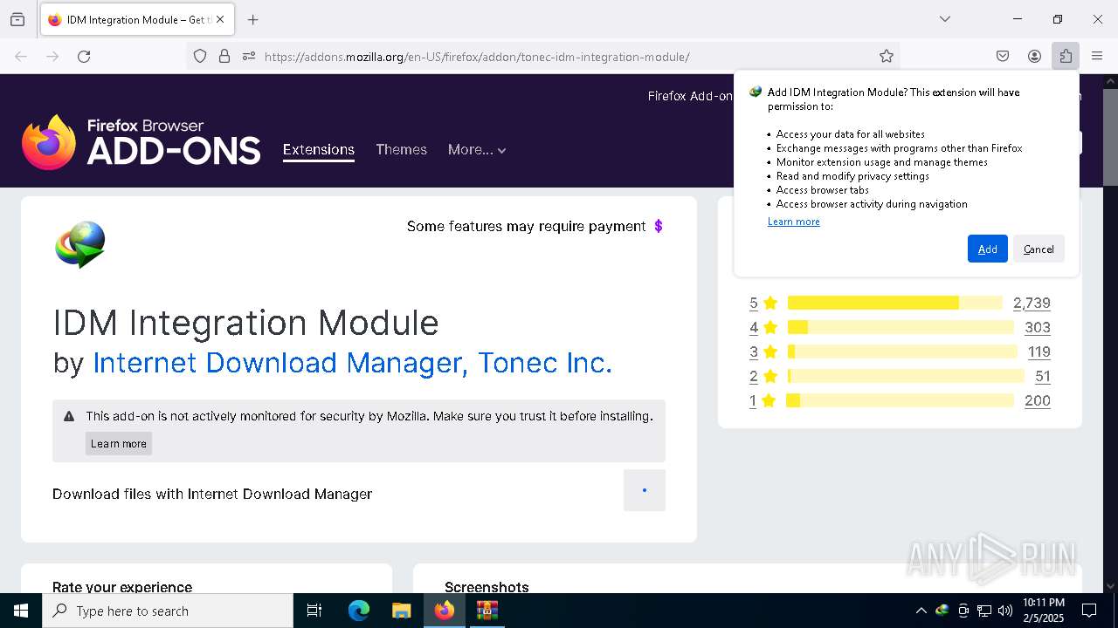Open Internet Download Manager, Tonec Inc. author link

click(x=353, y=363)
